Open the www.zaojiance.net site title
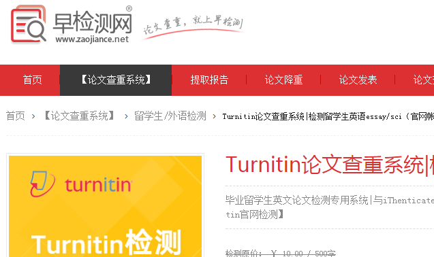Viewport: 434px width, 257px height. [92, 39]
